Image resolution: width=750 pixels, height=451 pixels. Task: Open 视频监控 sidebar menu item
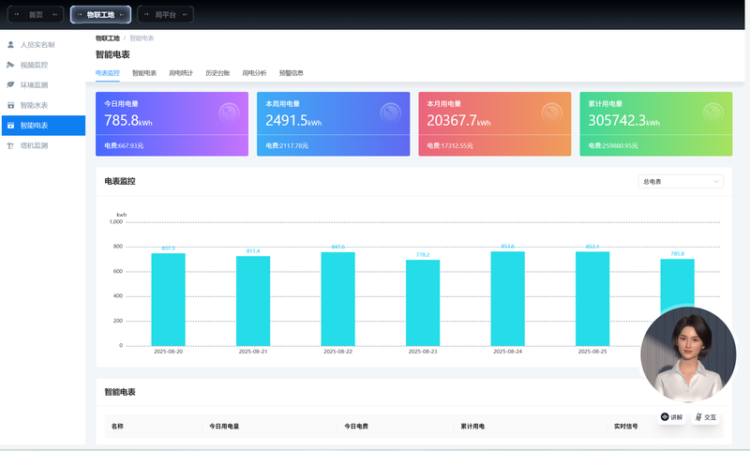pyautogui.click(x=43, y=65)
